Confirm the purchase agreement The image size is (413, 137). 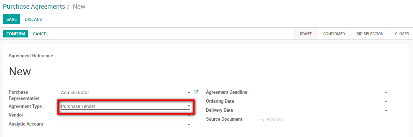(16, 34)
